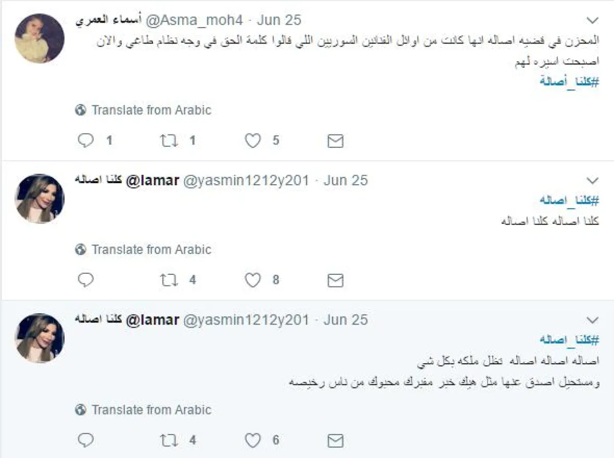The height and width of the screenshot is (458, 614).
Task: Retweet the tweet with 8 likes
Action: click(169, 280)
